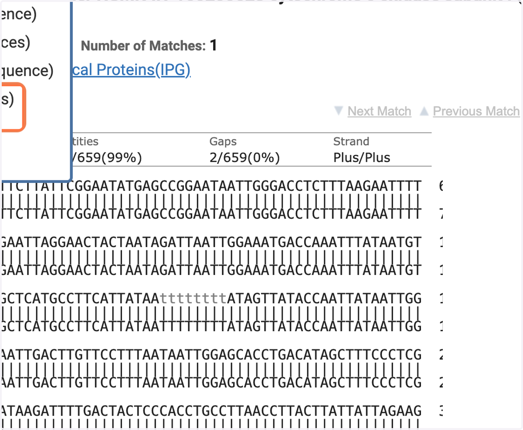Click the subject sequence line ending AATTATAATTGG
Screen dimensions: 523x430
point(211,327)
